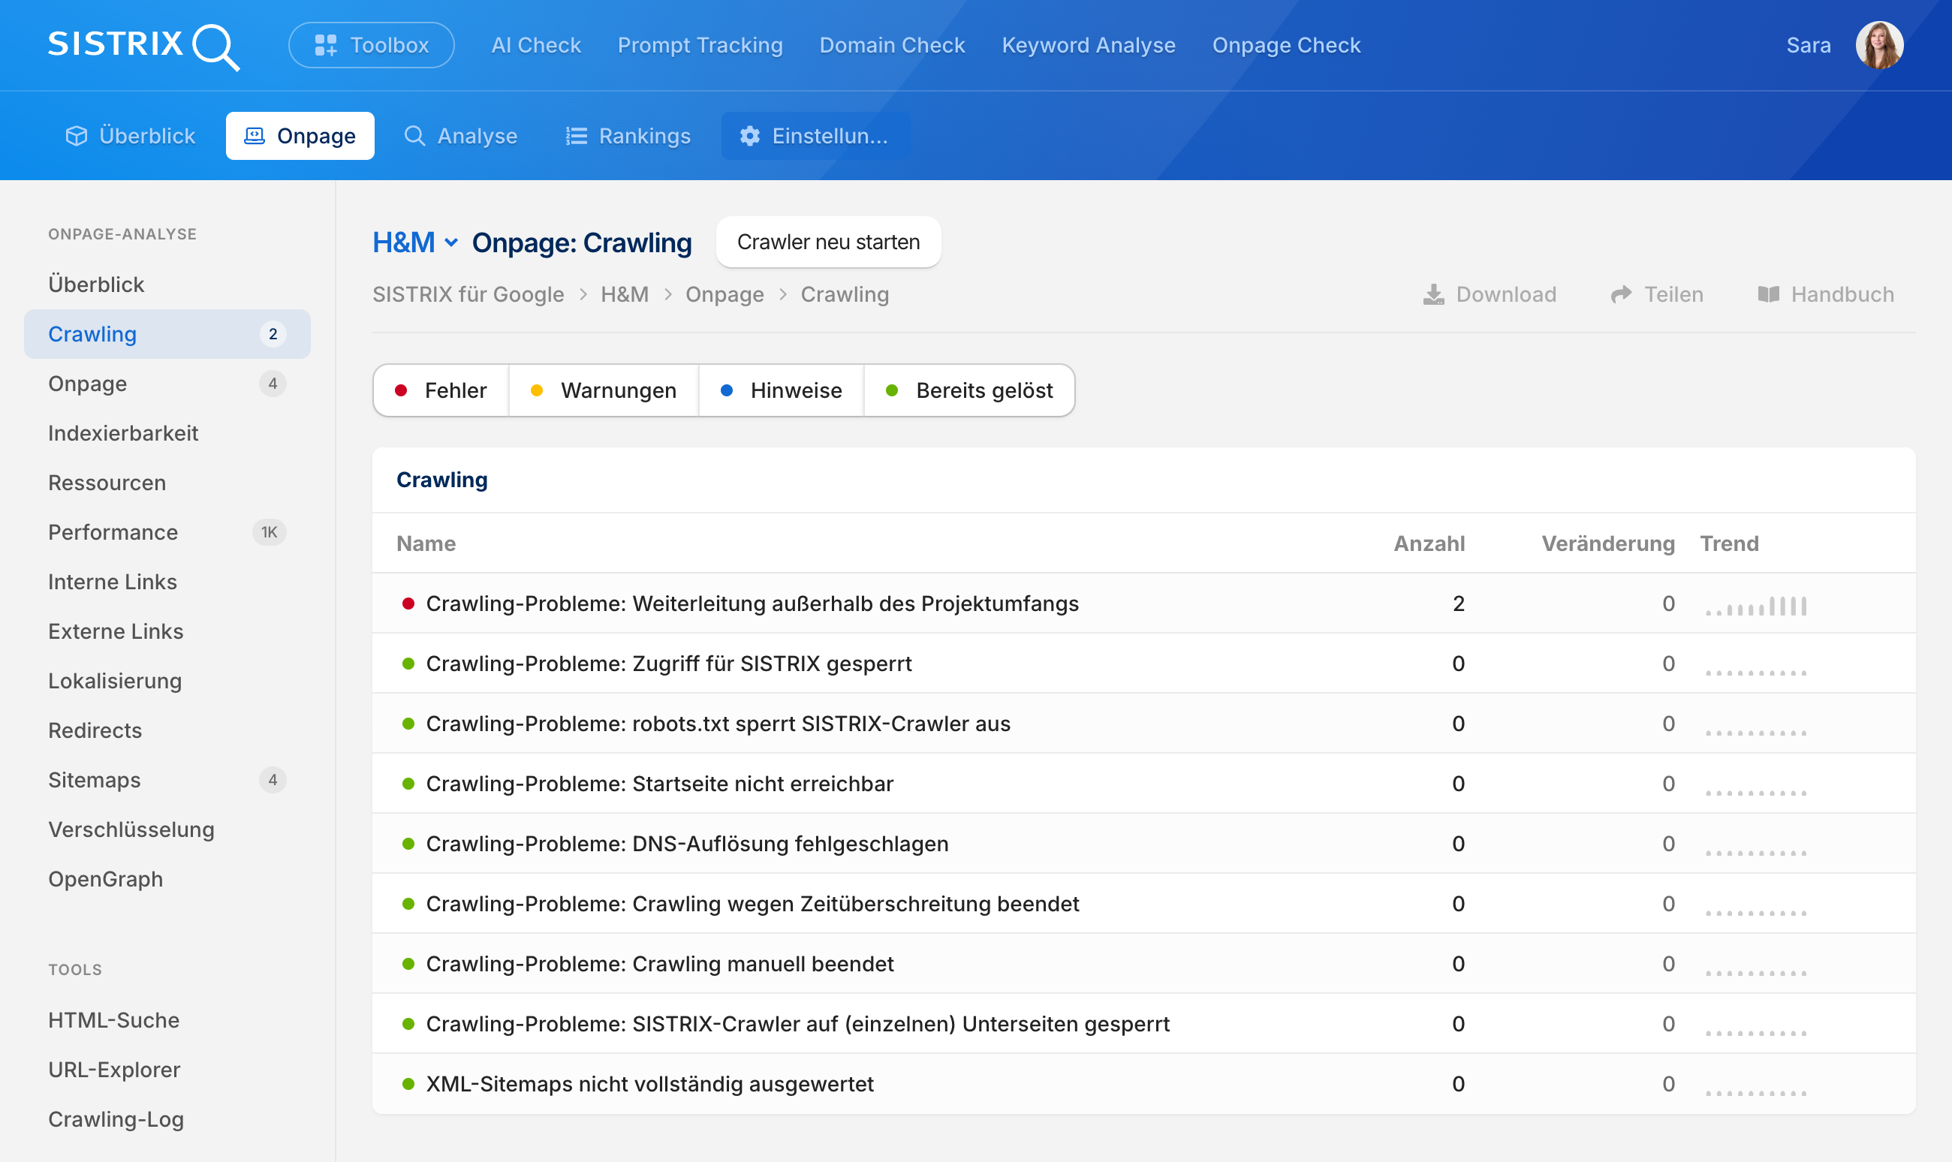
Task: Open row XML-Sitemaps nicht vollständig ausgewertet
Action: [1144, 1085]
